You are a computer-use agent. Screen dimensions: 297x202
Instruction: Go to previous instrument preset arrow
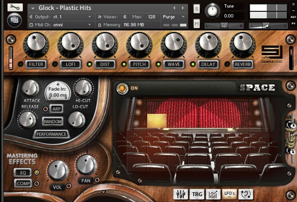174,8
